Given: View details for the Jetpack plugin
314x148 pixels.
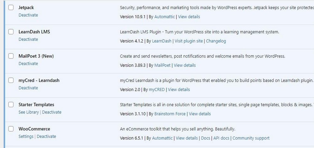Looking at the screenshot, I should point(189,17).
